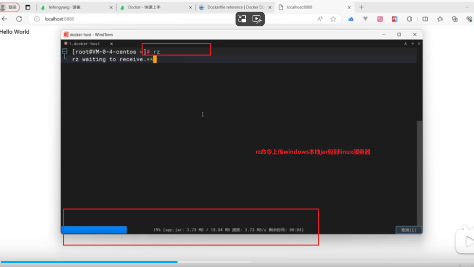Click the video enhance icon in the floating toolbar
This screenshot has height=267, width=474.
[x=257, y=19]
